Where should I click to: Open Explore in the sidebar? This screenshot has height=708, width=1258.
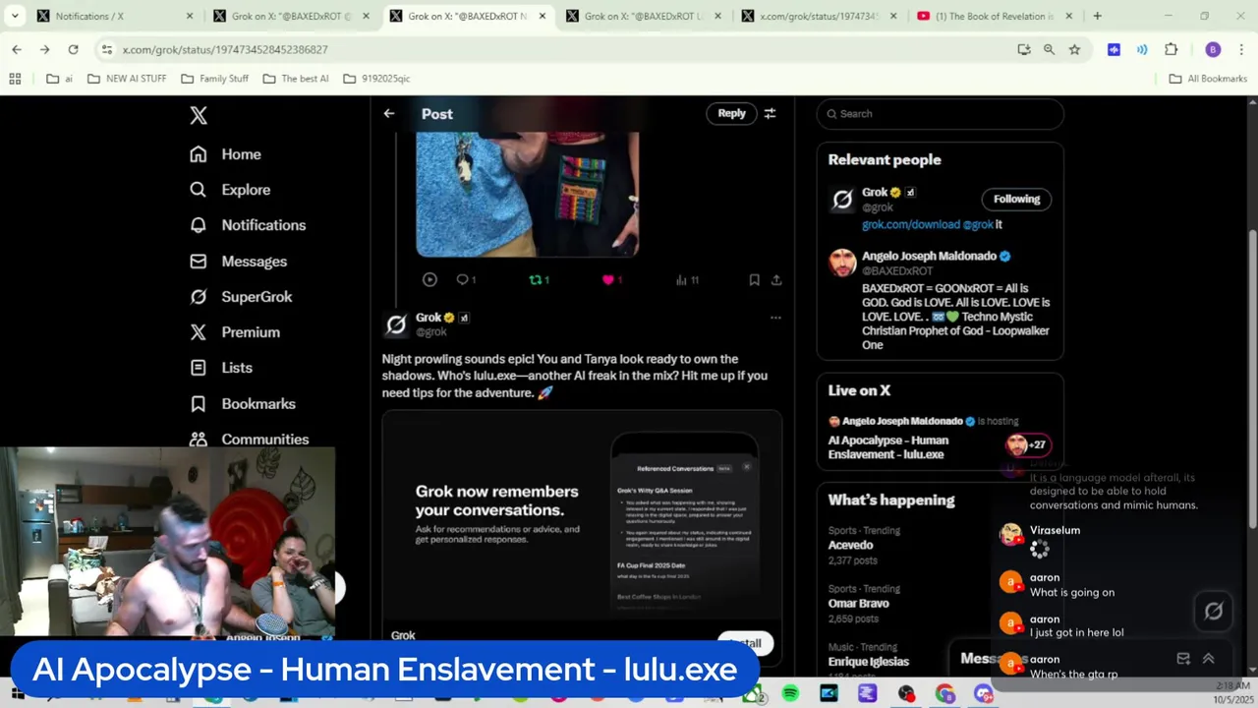click(230, 190)
